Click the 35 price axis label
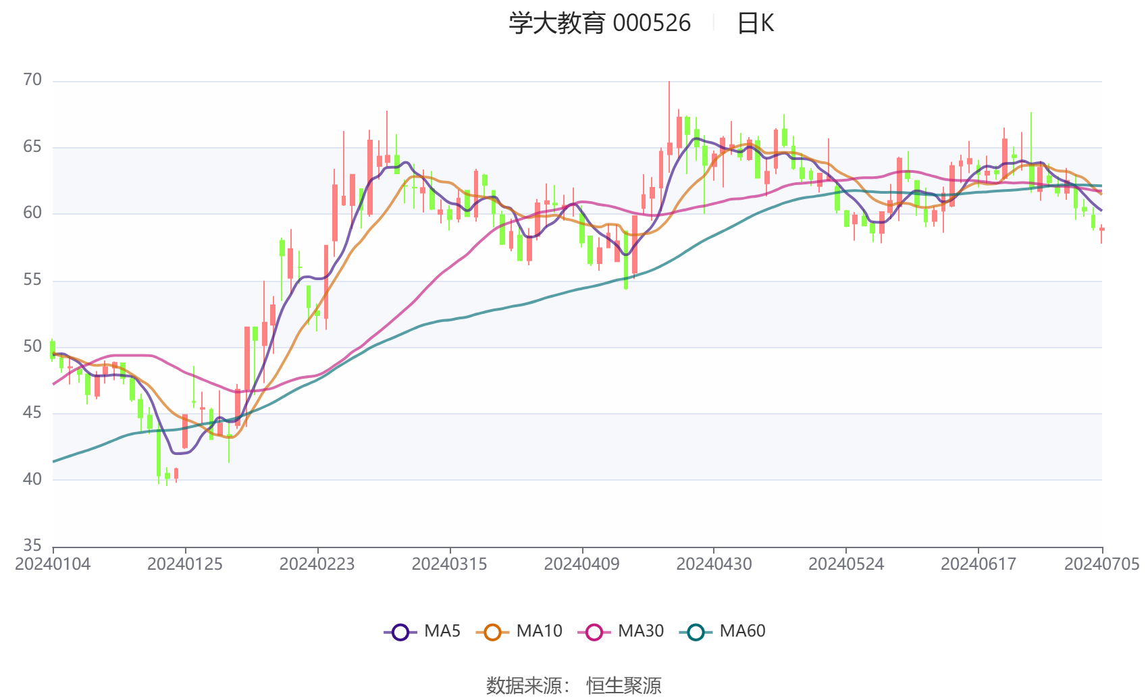The width and height of the screenshot is (1148, 698). click(x=32, y=545)
